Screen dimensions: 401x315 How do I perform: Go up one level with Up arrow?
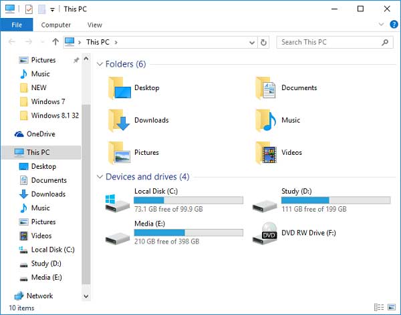pyautogui.click(x=55, y=41)
